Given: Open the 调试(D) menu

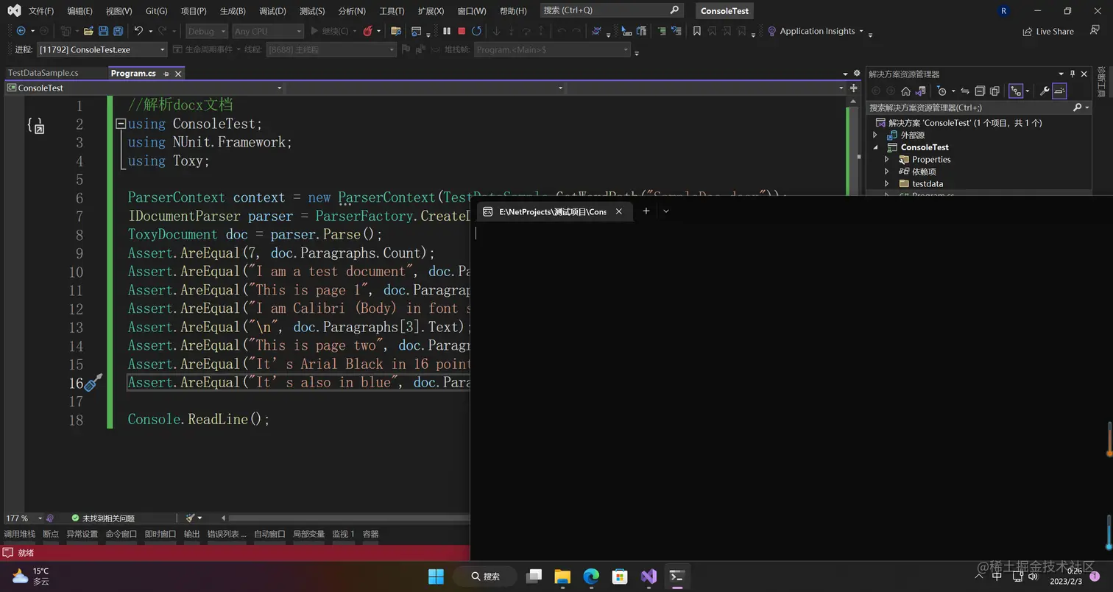Looking at the screenshot, I should coord(272,11).
